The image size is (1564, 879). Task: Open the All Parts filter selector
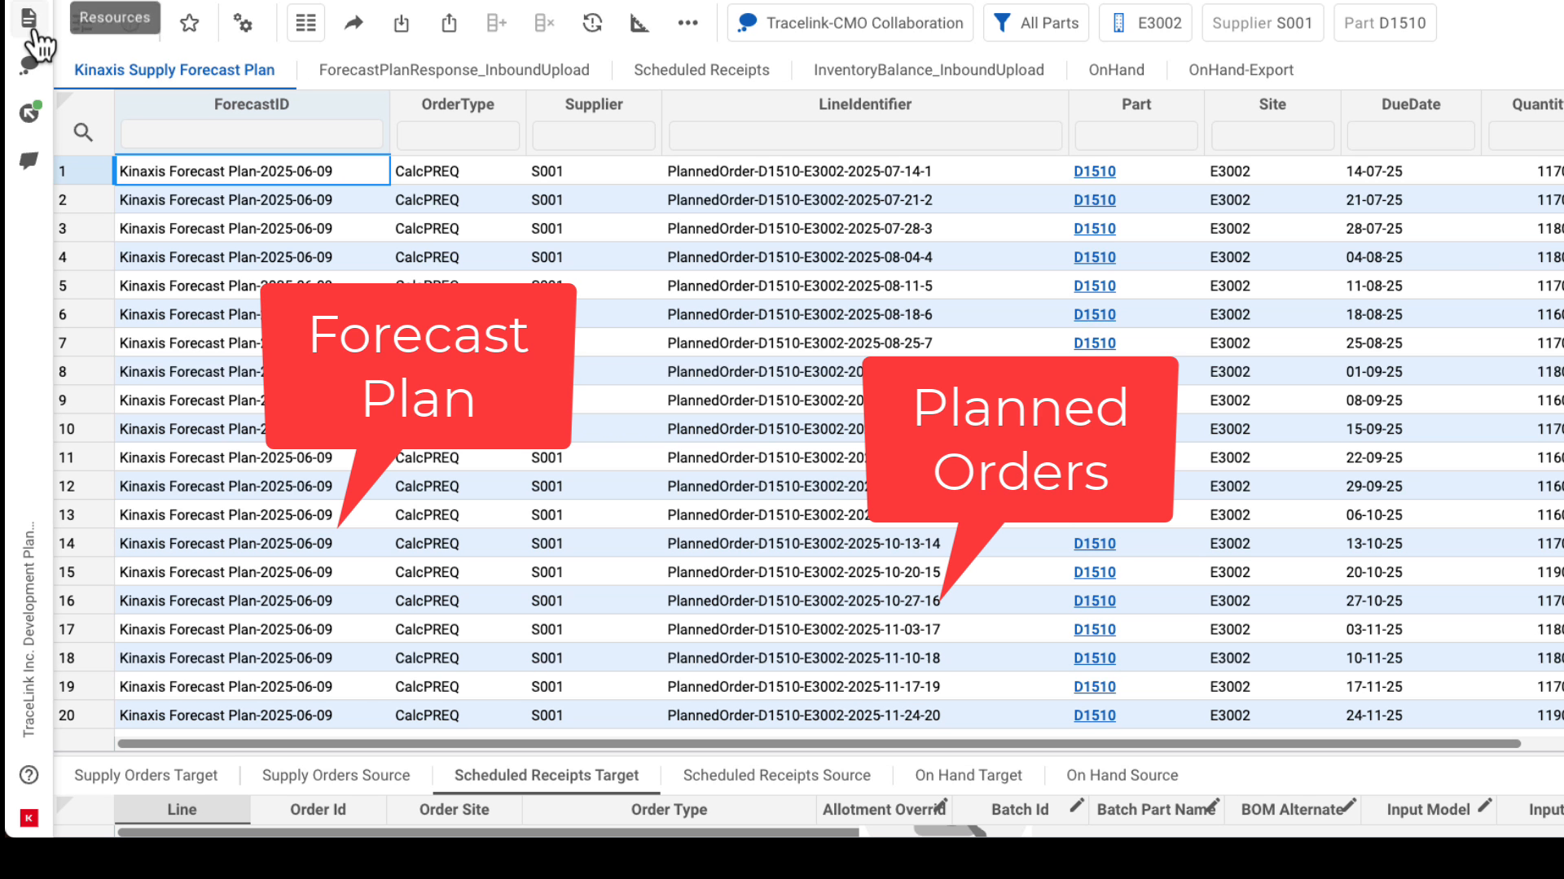(x=1036, y=23)
